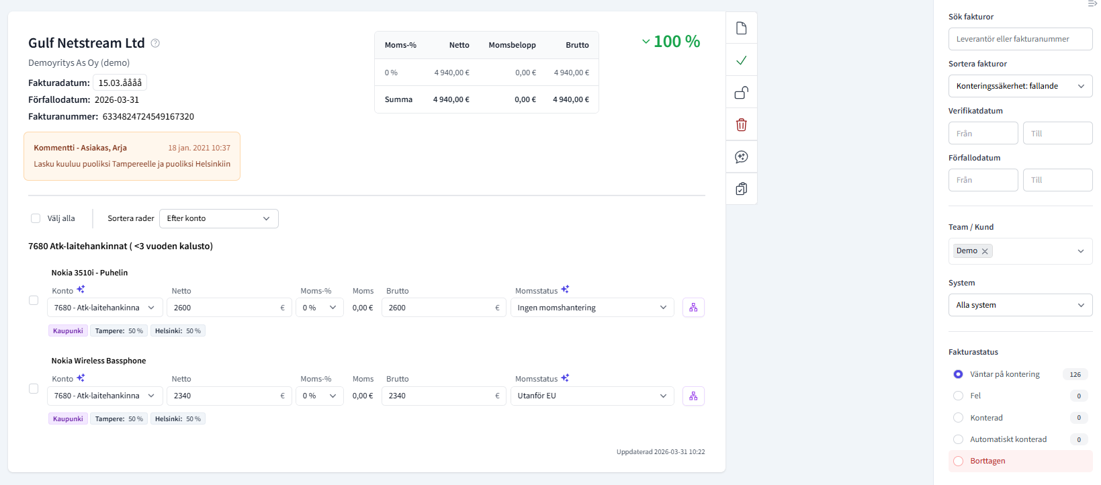Screen dimensions: 1101x485
Task: Click the Gulf Netstream Ltd supplier name
Action: [x=87, y=43]
